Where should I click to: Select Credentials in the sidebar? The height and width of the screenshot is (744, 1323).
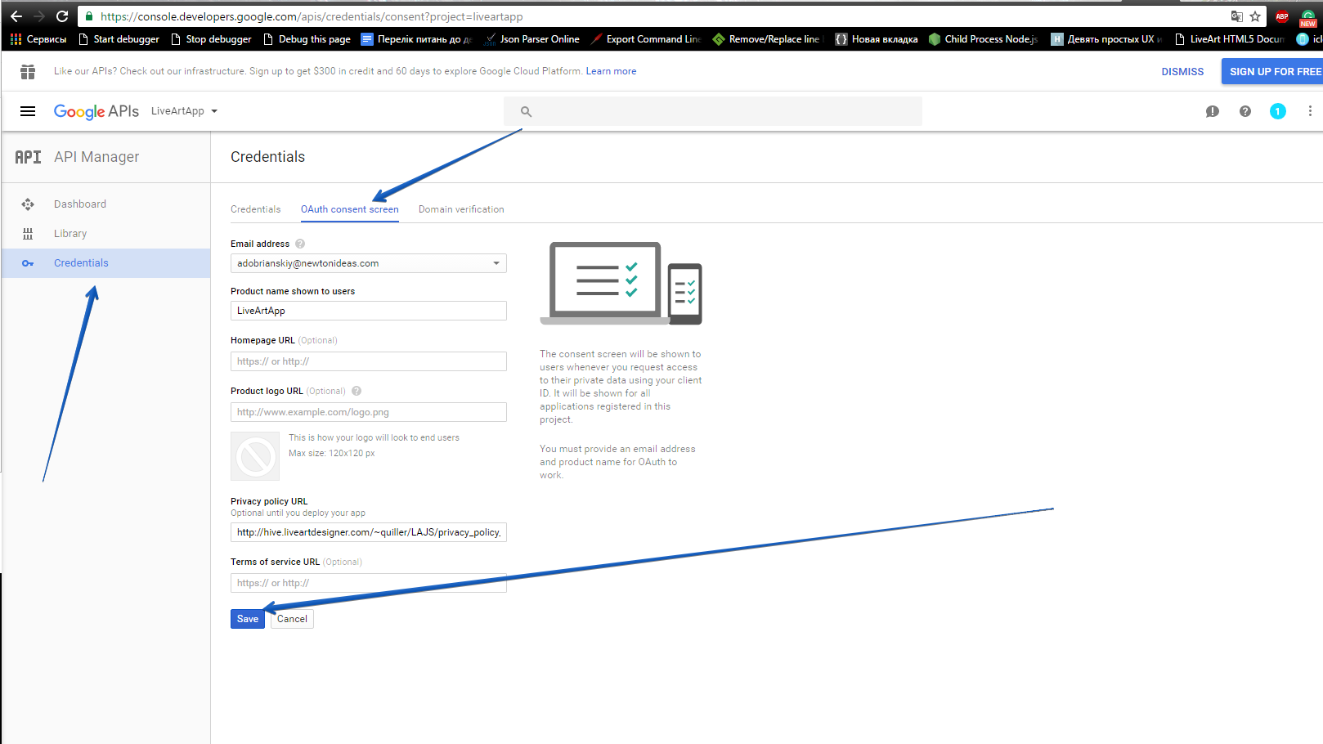(105, 263)
